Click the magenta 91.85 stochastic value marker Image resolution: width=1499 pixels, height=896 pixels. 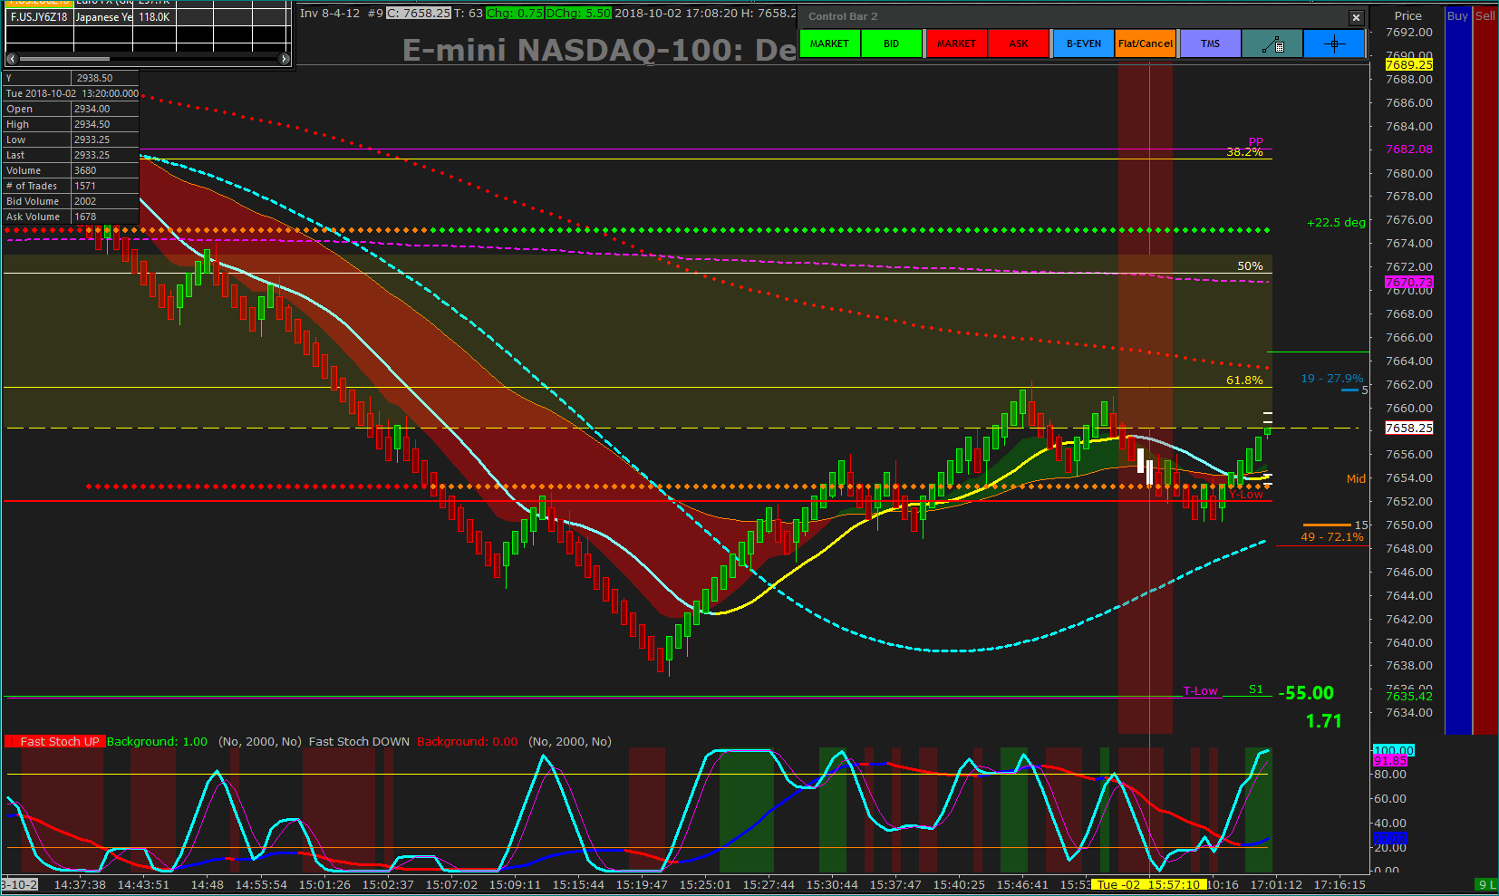(x=1391, y=761)
